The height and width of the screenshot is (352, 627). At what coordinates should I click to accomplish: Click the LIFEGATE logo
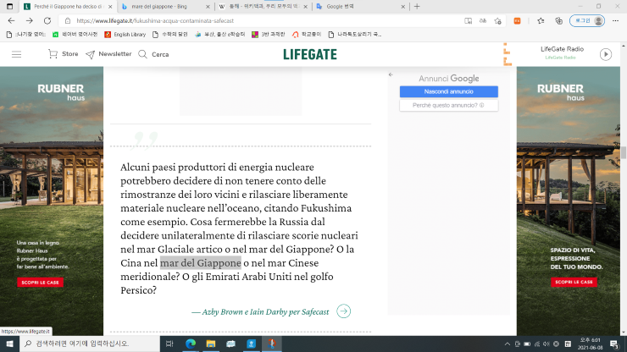tap(310, 54)
